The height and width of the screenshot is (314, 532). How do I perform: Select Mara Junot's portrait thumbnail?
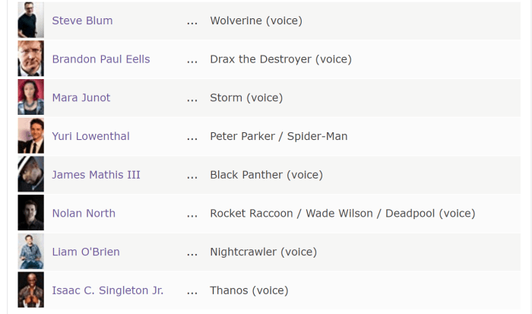31,97
